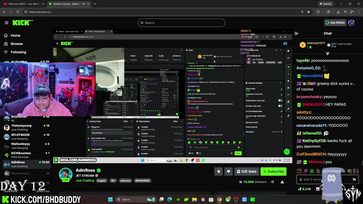Click green Chat send button in dashboard
The image size is (363, 204).
click(x=238, y=153)
